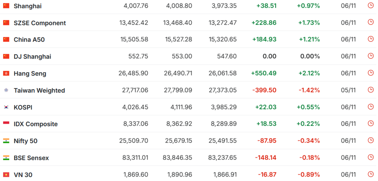The image size is (378, 181).
Task: Open the DJ Shanghai index link
Action: 32,57
